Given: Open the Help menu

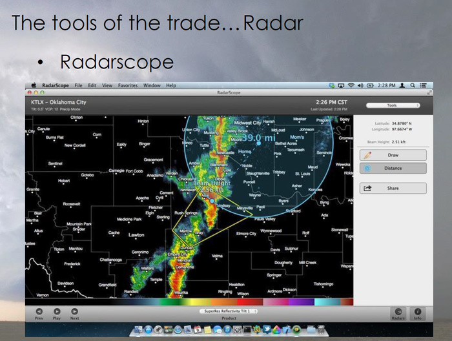Looking at the screenshot, I should click(171, 85).
